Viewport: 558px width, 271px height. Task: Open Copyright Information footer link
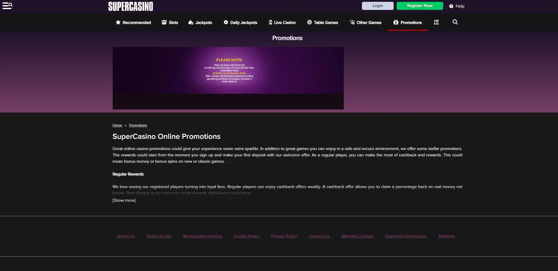pyautogui.click(x=406, y=236)
